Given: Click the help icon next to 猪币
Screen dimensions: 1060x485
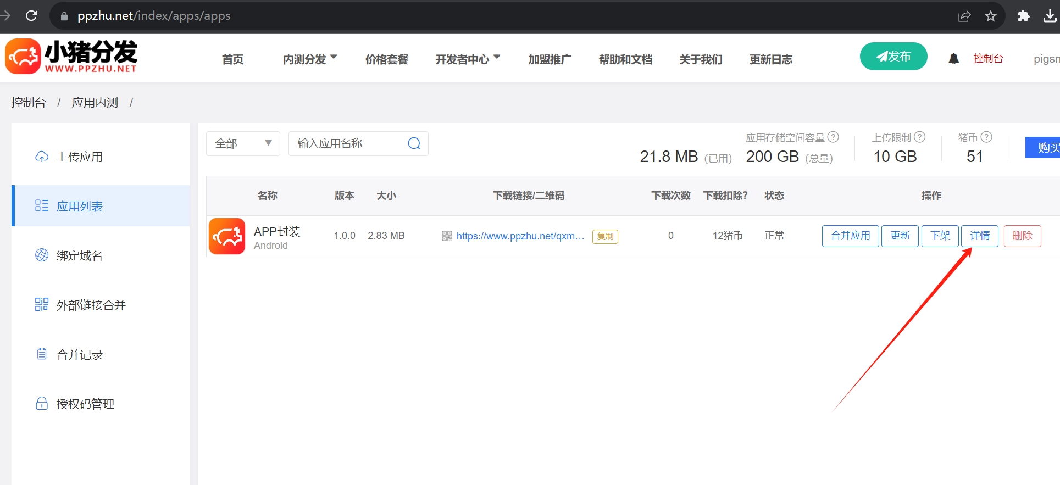Looking at the screenshot, I should point(986,137).
